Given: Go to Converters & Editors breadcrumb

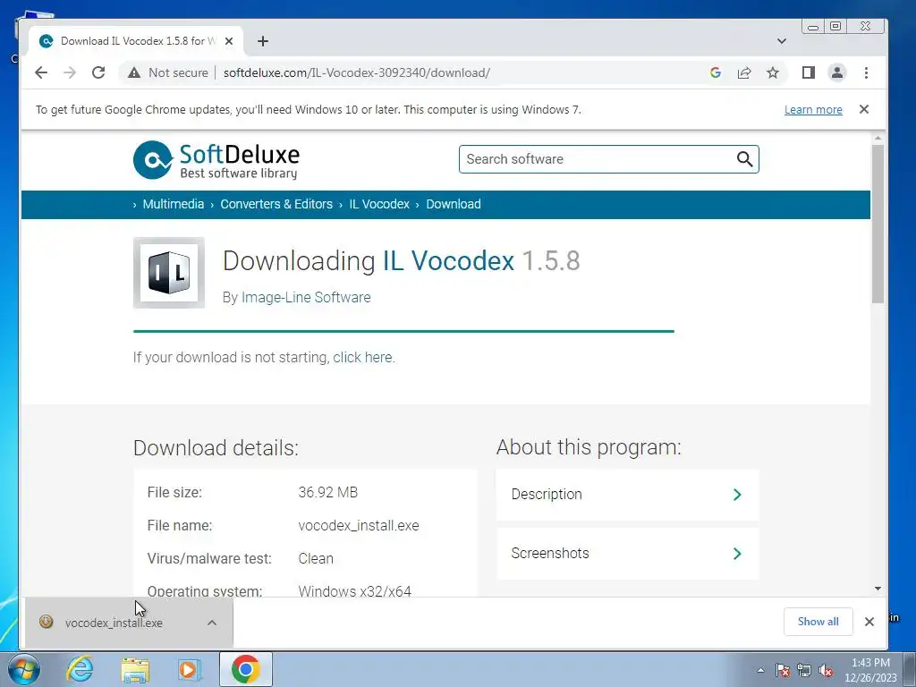Looking at the screenshot, I should click(276, 205).
